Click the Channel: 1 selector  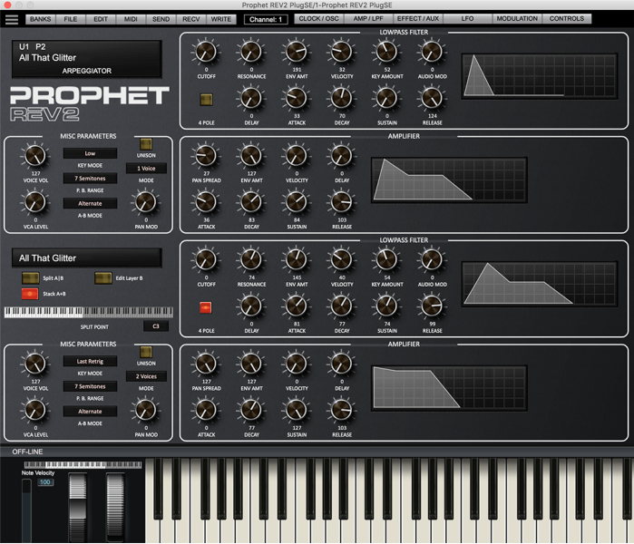[x=266, y=19]
